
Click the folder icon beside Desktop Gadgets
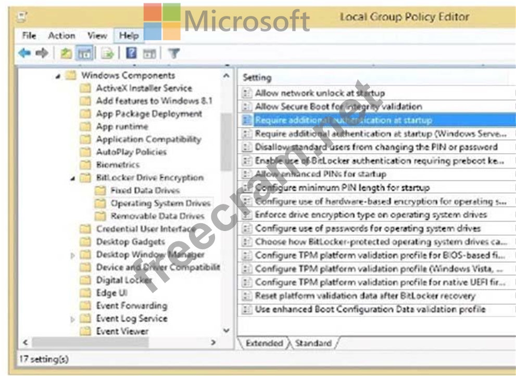click(85, 241)
